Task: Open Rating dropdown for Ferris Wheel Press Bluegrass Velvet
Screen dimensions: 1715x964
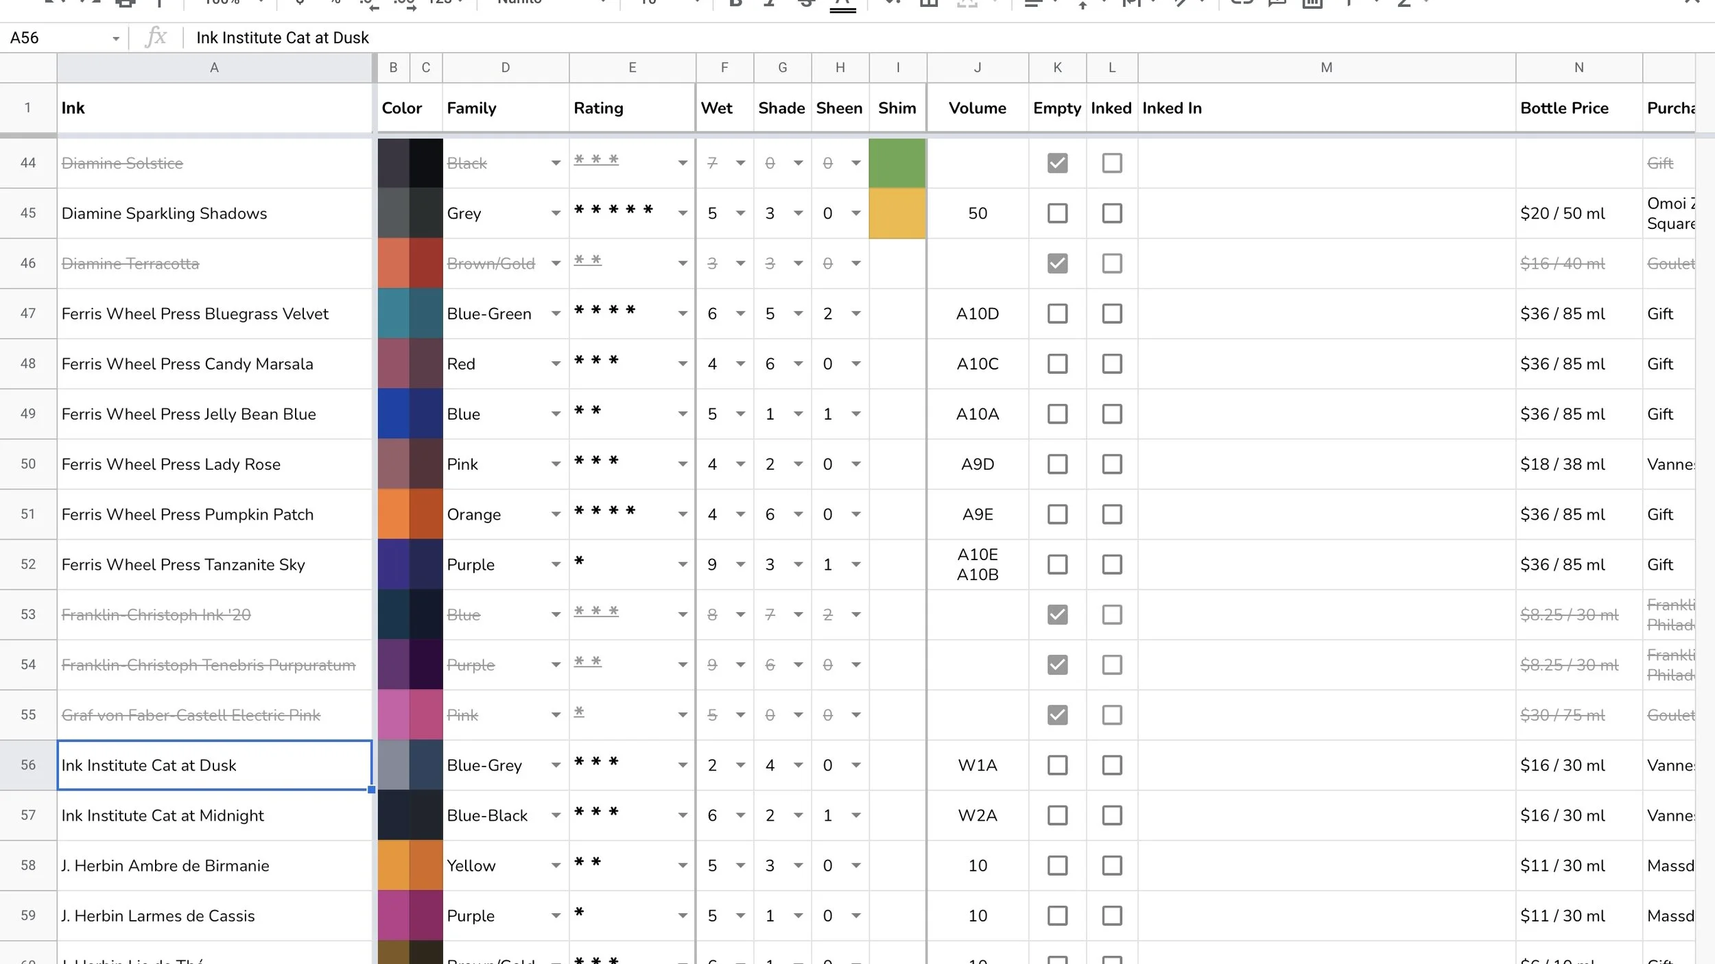Action: click(x=683, y=313)
